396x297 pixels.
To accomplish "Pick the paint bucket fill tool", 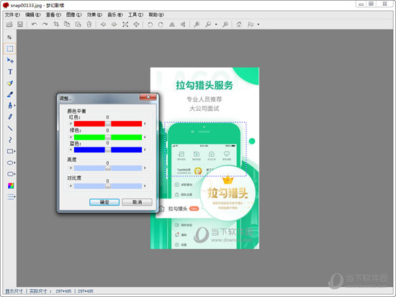I will [10, 83].
